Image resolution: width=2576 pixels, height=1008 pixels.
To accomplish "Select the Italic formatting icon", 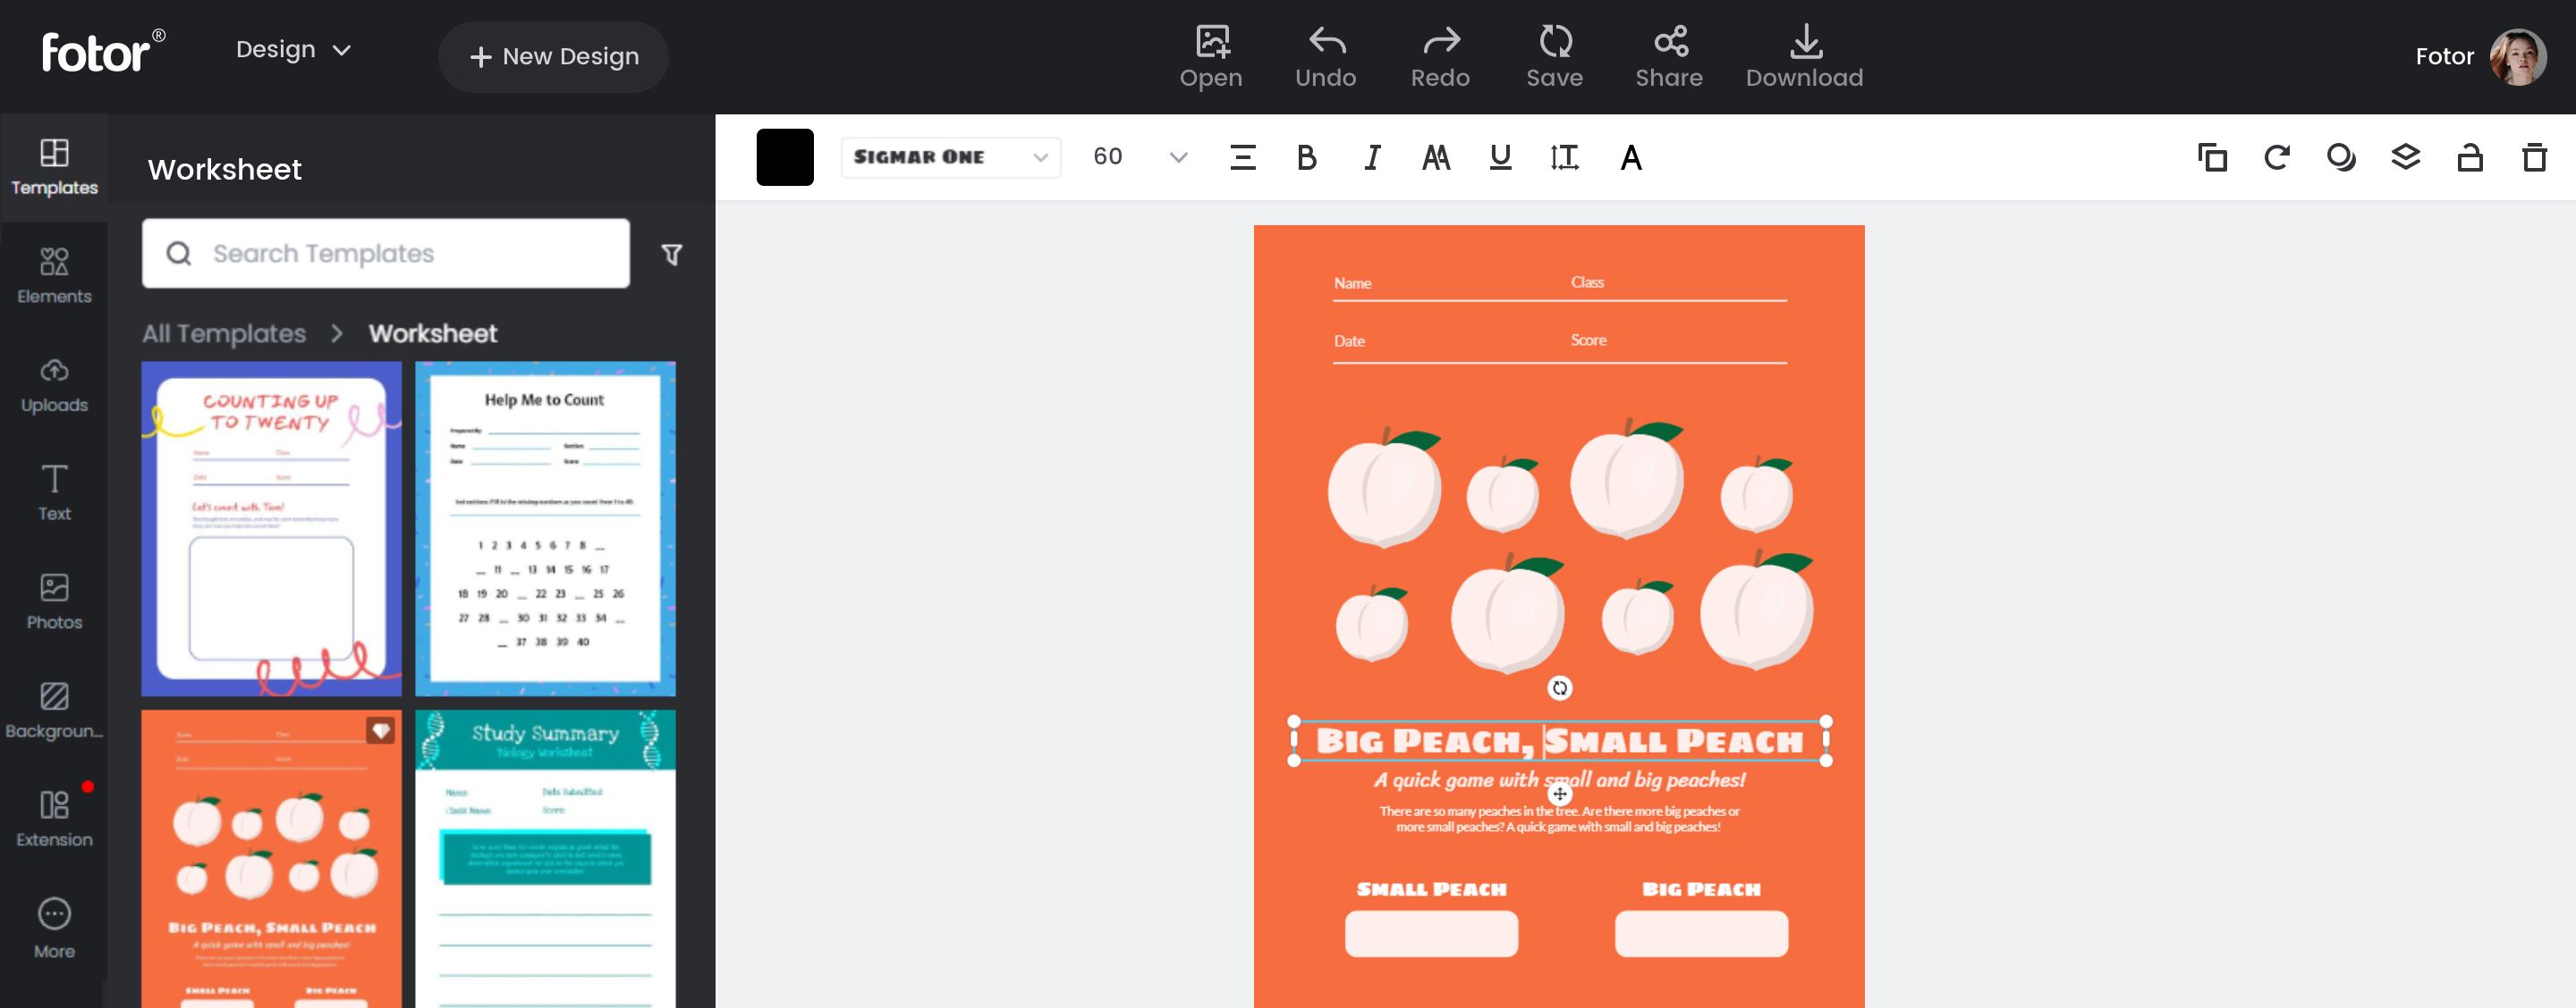I will click(1372, 155).
